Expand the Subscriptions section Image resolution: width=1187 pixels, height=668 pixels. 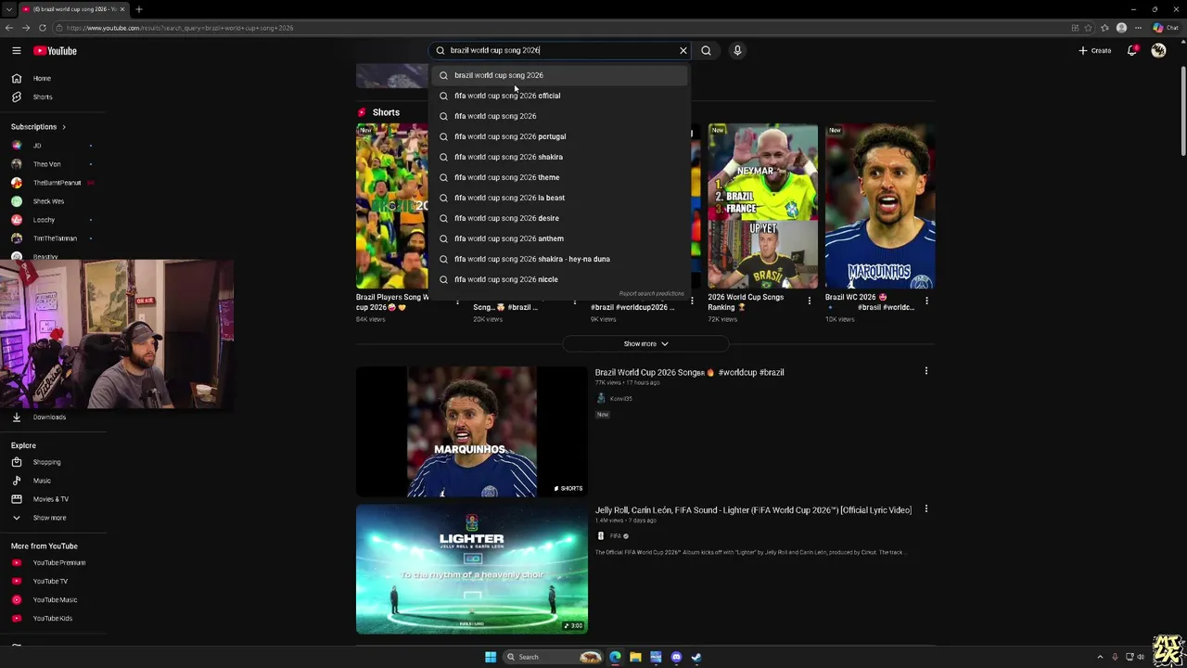pyautogui.click(x=38, y=127)
